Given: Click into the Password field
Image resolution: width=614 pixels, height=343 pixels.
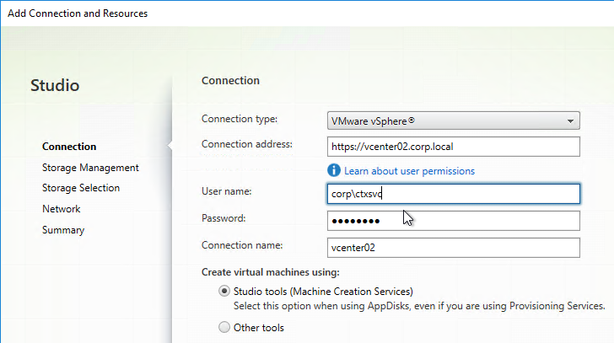Looking at the screenshot, I should click(454, 221).
